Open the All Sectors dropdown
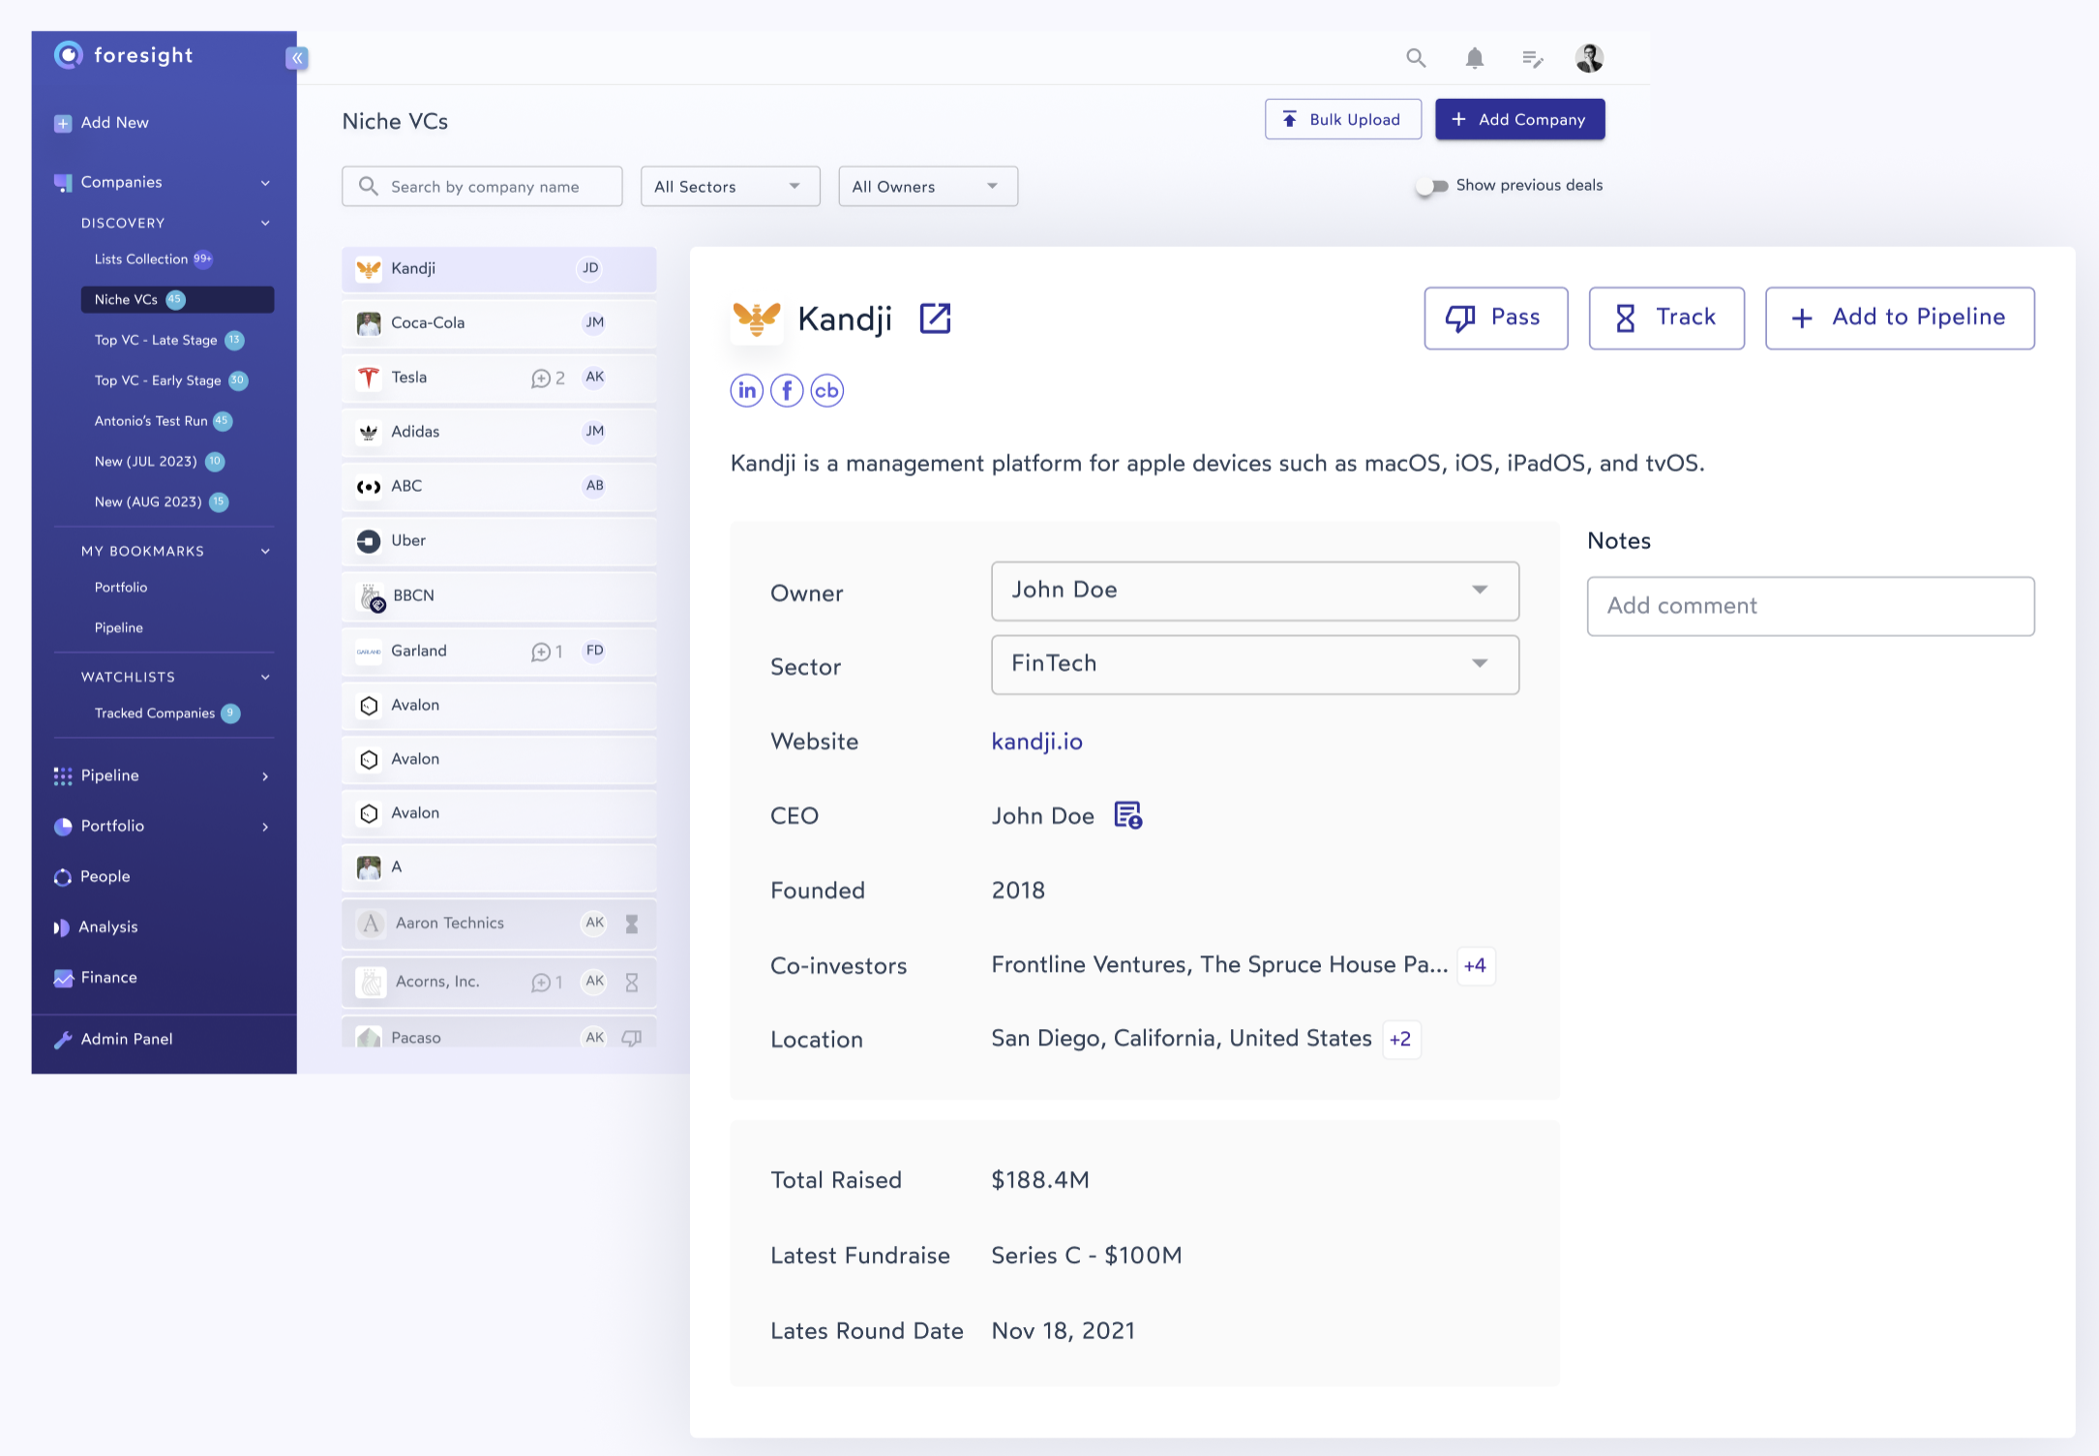Image resolution: width=2099 pixels, height=1456 pixels. click(x=730, y=186)
